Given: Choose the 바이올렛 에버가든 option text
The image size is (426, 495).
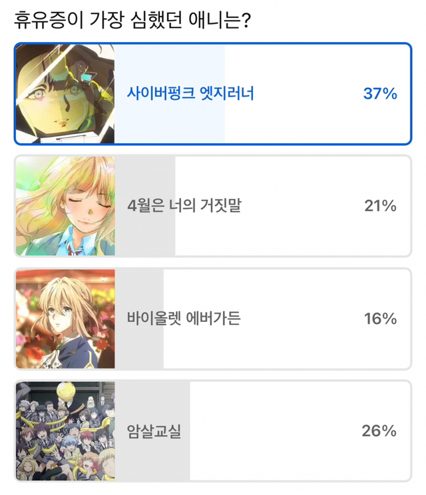Looking at the screenshot, I should (184, 319).
